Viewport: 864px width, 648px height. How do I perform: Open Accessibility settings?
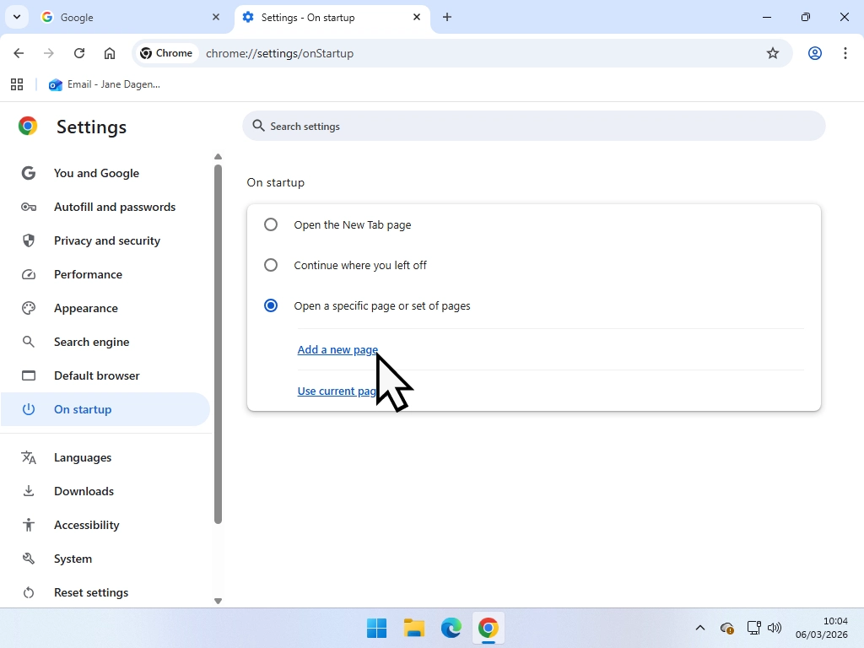coord(105,525)
